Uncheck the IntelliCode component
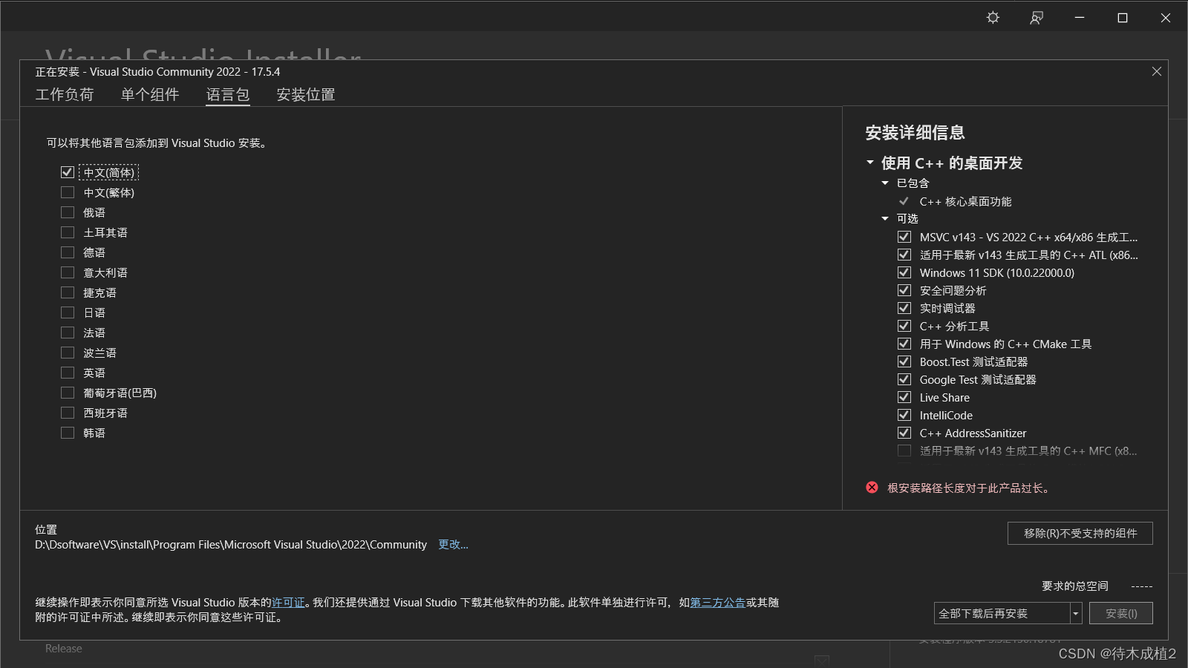 904,415
